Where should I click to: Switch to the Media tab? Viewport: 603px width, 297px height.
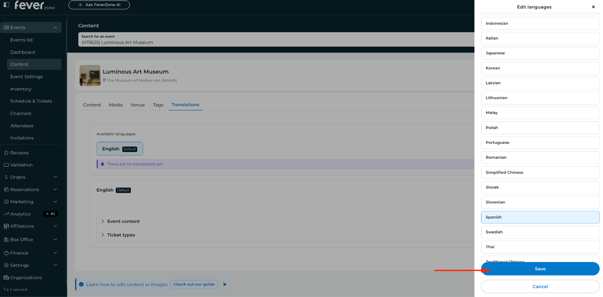coord(116,105)
